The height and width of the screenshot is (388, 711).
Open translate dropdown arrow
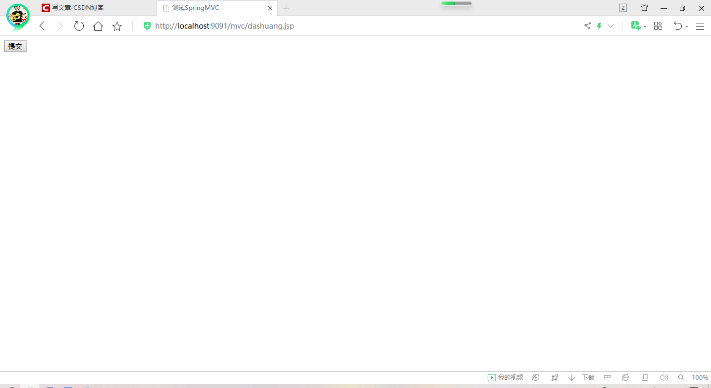(645, 27)
